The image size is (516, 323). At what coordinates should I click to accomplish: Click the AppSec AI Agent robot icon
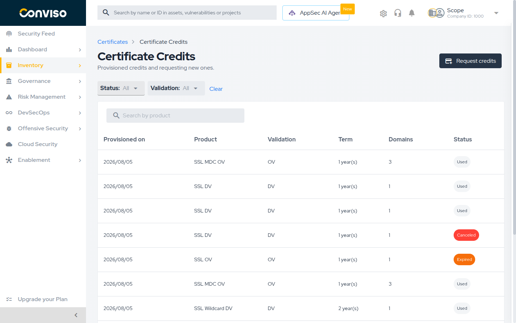click(292, 13)
